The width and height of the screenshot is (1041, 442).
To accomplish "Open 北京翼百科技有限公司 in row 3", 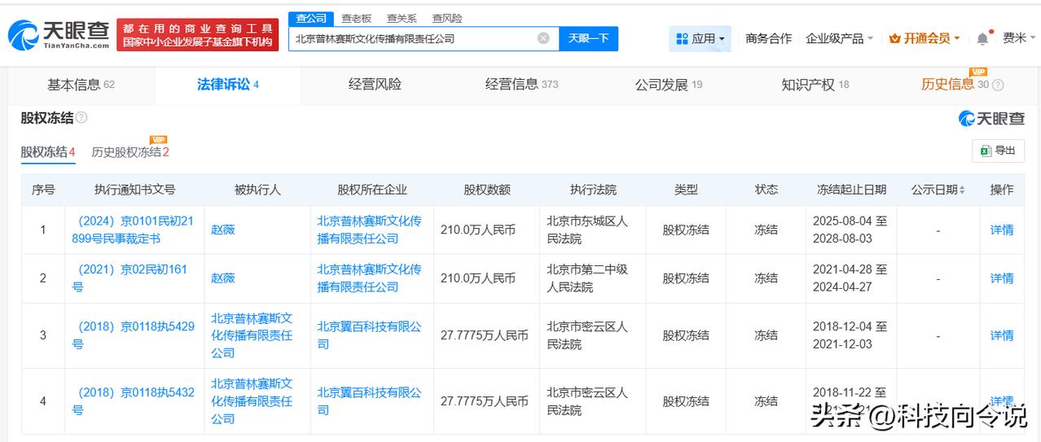I will pos(369,335).
